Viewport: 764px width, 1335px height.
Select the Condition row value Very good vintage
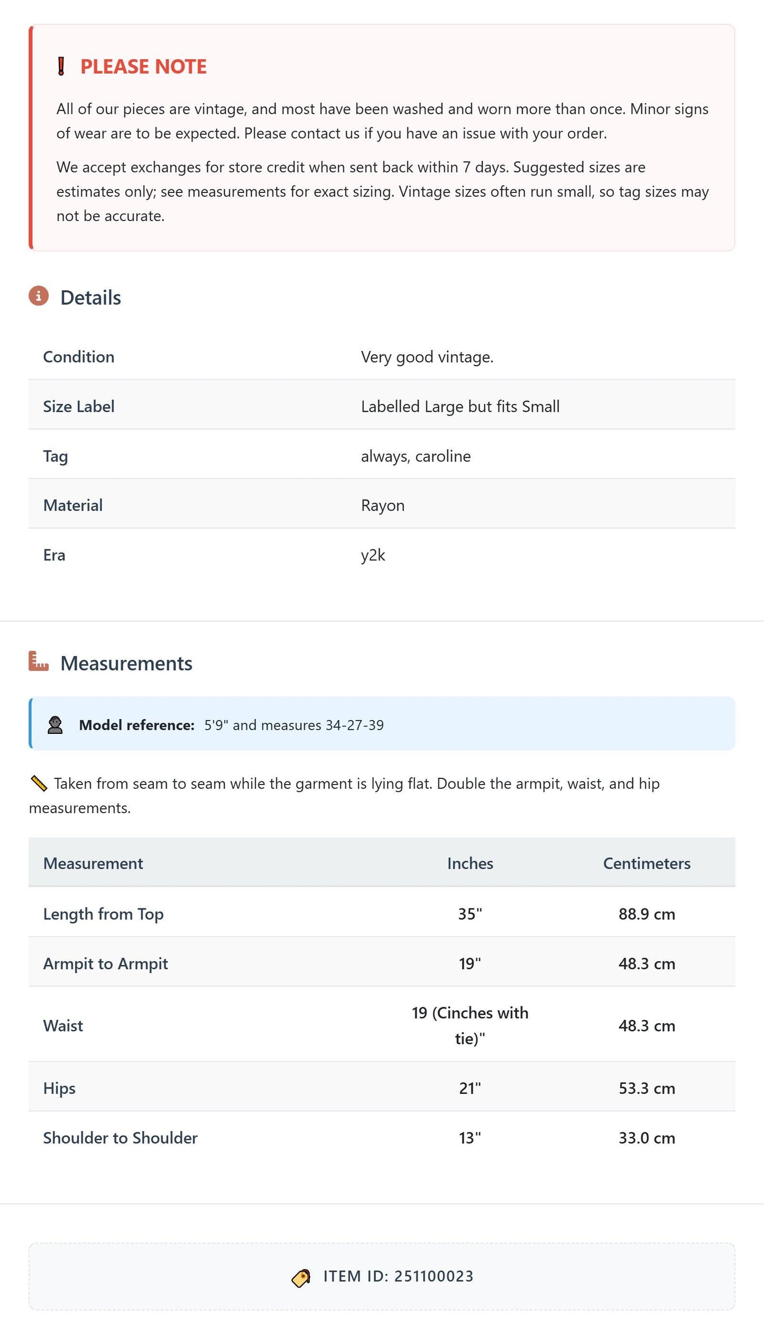click(427, 357)
